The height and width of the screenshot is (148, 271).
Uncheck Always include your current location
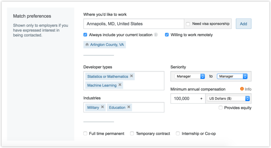[x=85, y=35]
